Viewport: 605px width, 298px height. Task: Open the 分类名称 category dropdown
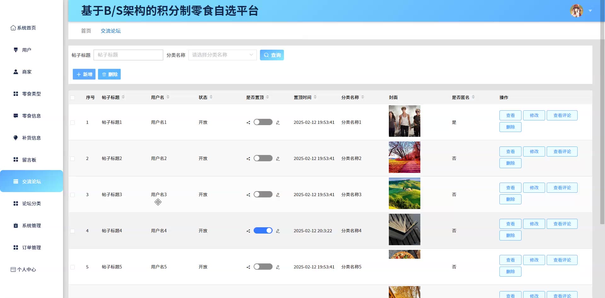pyautogui.click(x=222, y=55)
